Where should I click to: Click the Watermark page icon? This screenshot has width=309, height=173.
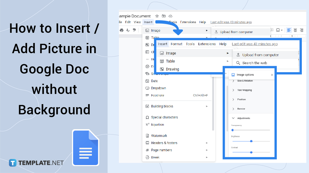pos(147,136)
